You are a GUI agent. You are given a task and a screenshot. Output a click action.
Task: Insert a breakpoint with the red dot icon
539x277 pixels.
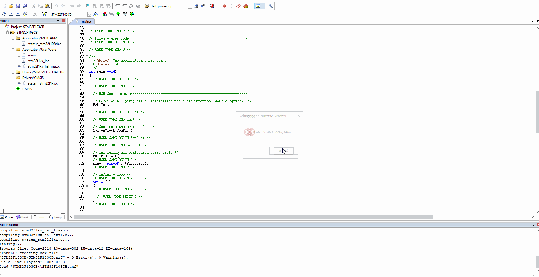[225, 6]
